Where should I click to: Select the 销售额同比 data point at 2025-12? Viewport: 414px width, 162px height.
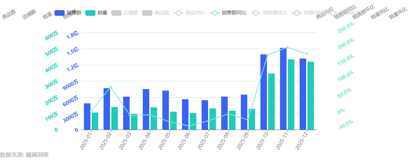(x=306, y=54)
